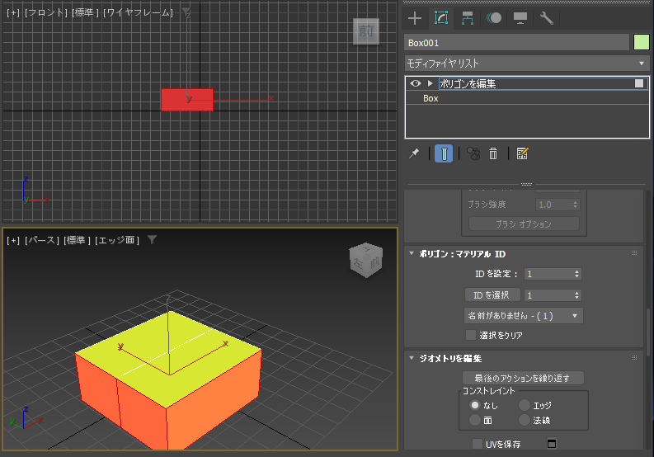The height and width of the screenshot is (457, 654).
Task: Click the ID を選択 button
Action: point(492,295)
